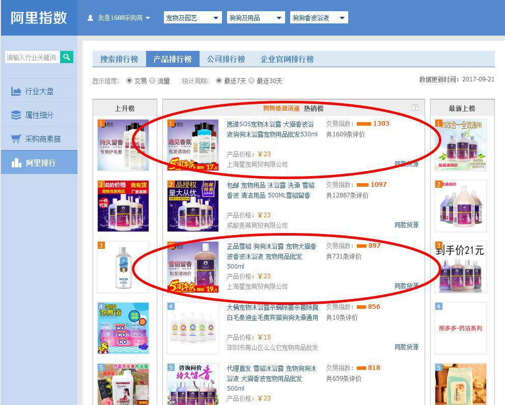The image size is (505, 405).
Task: Click review count 共12887条评价
Action: pos(347,195)
